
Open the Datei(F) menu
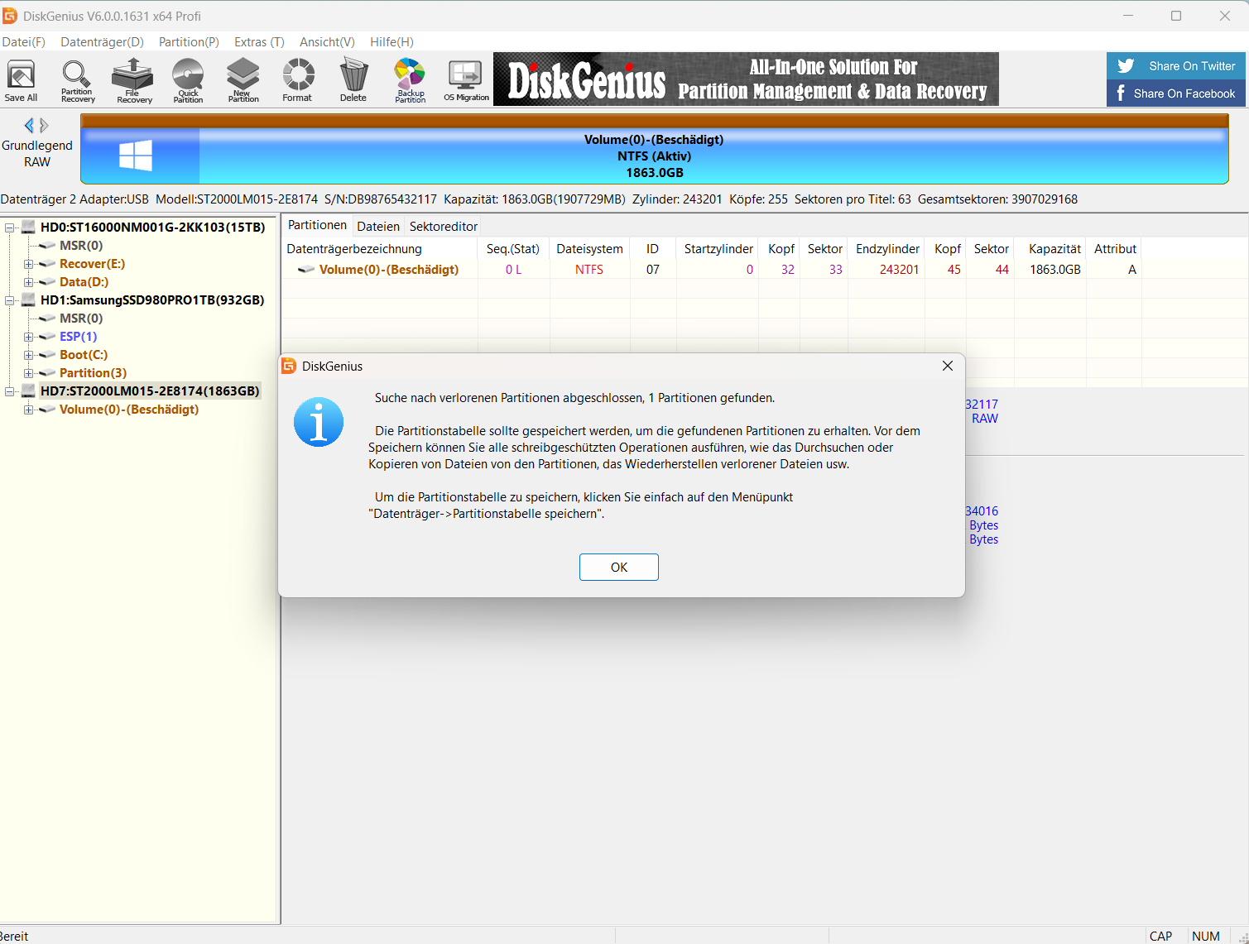[x=24, y=42]
